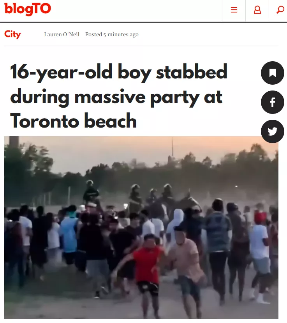Image resolution: width=287 pixels, height=323 pixels.
Task: Click the '16-year-old boy stabbed' headline line
Action: point(119,72)
